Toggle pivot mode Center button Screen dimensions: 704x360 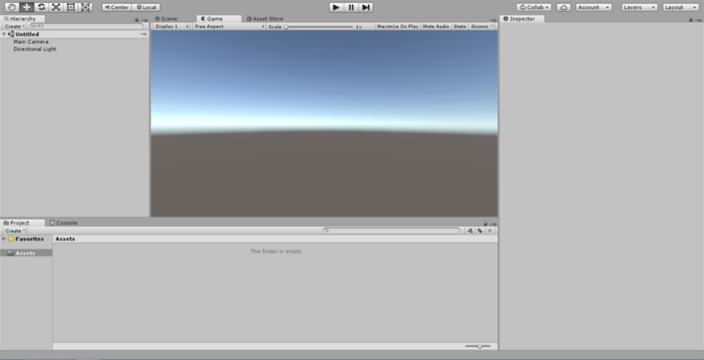[x=116, y=7]
